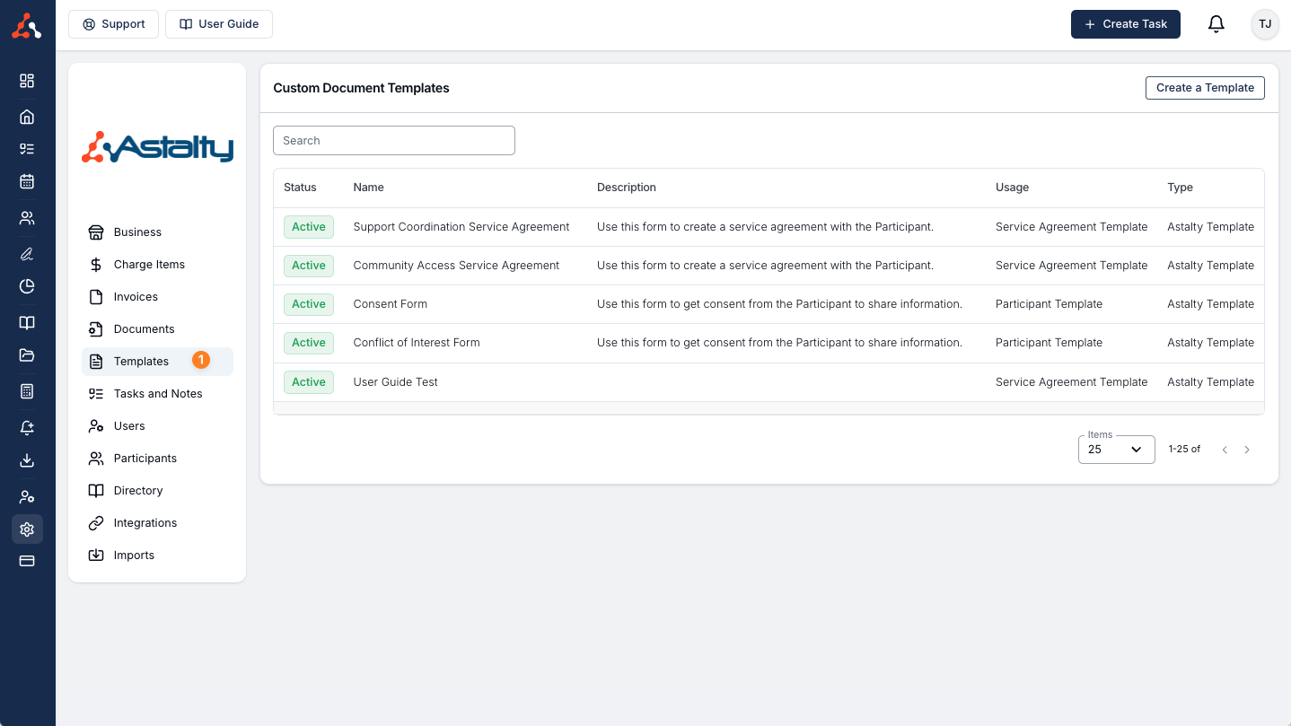Open the calendar icon in left rail

27,181
